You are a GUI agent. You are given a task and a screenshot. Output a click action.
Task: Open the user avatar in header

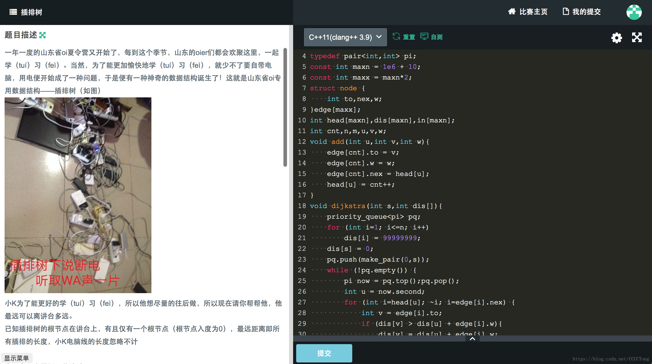[634, 12]
